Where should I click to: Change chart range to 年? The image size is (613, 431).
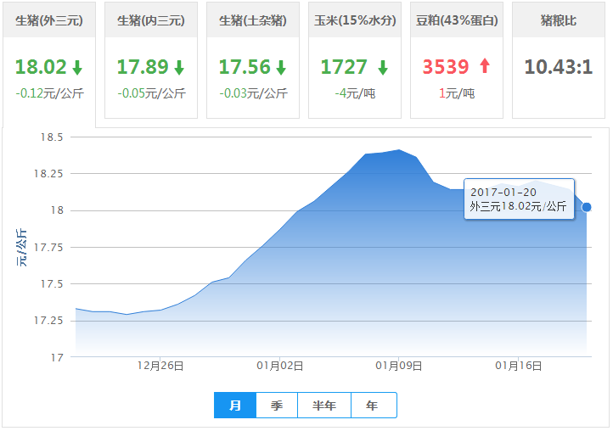[x=373, y=406]
